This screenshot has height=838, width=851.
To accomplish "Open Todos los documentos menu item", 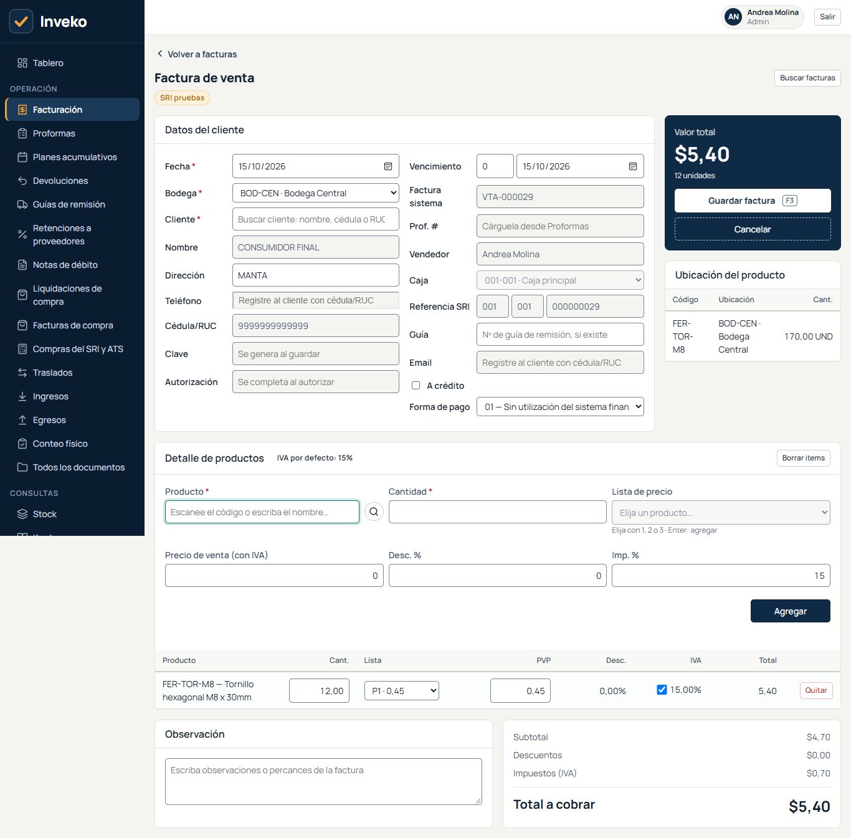I will click(72, 467).
